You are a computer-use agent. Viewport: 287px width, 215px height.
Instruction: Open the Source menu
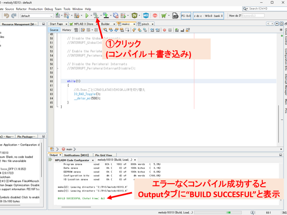9,9
